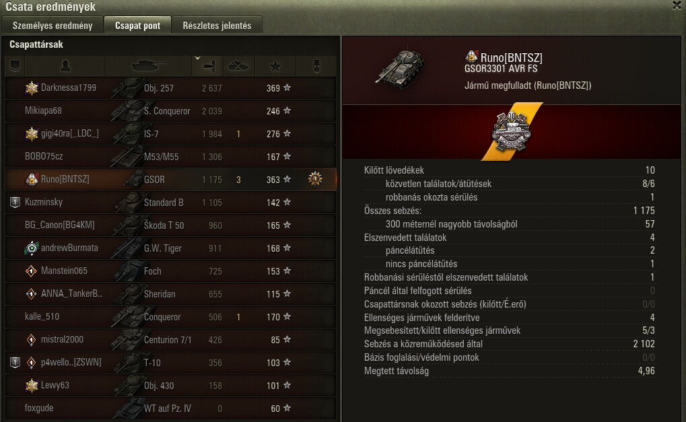Screen dimensions: 686x422
Task: Click the GSOR tank thumbnail image
Action: coord(399,68)
